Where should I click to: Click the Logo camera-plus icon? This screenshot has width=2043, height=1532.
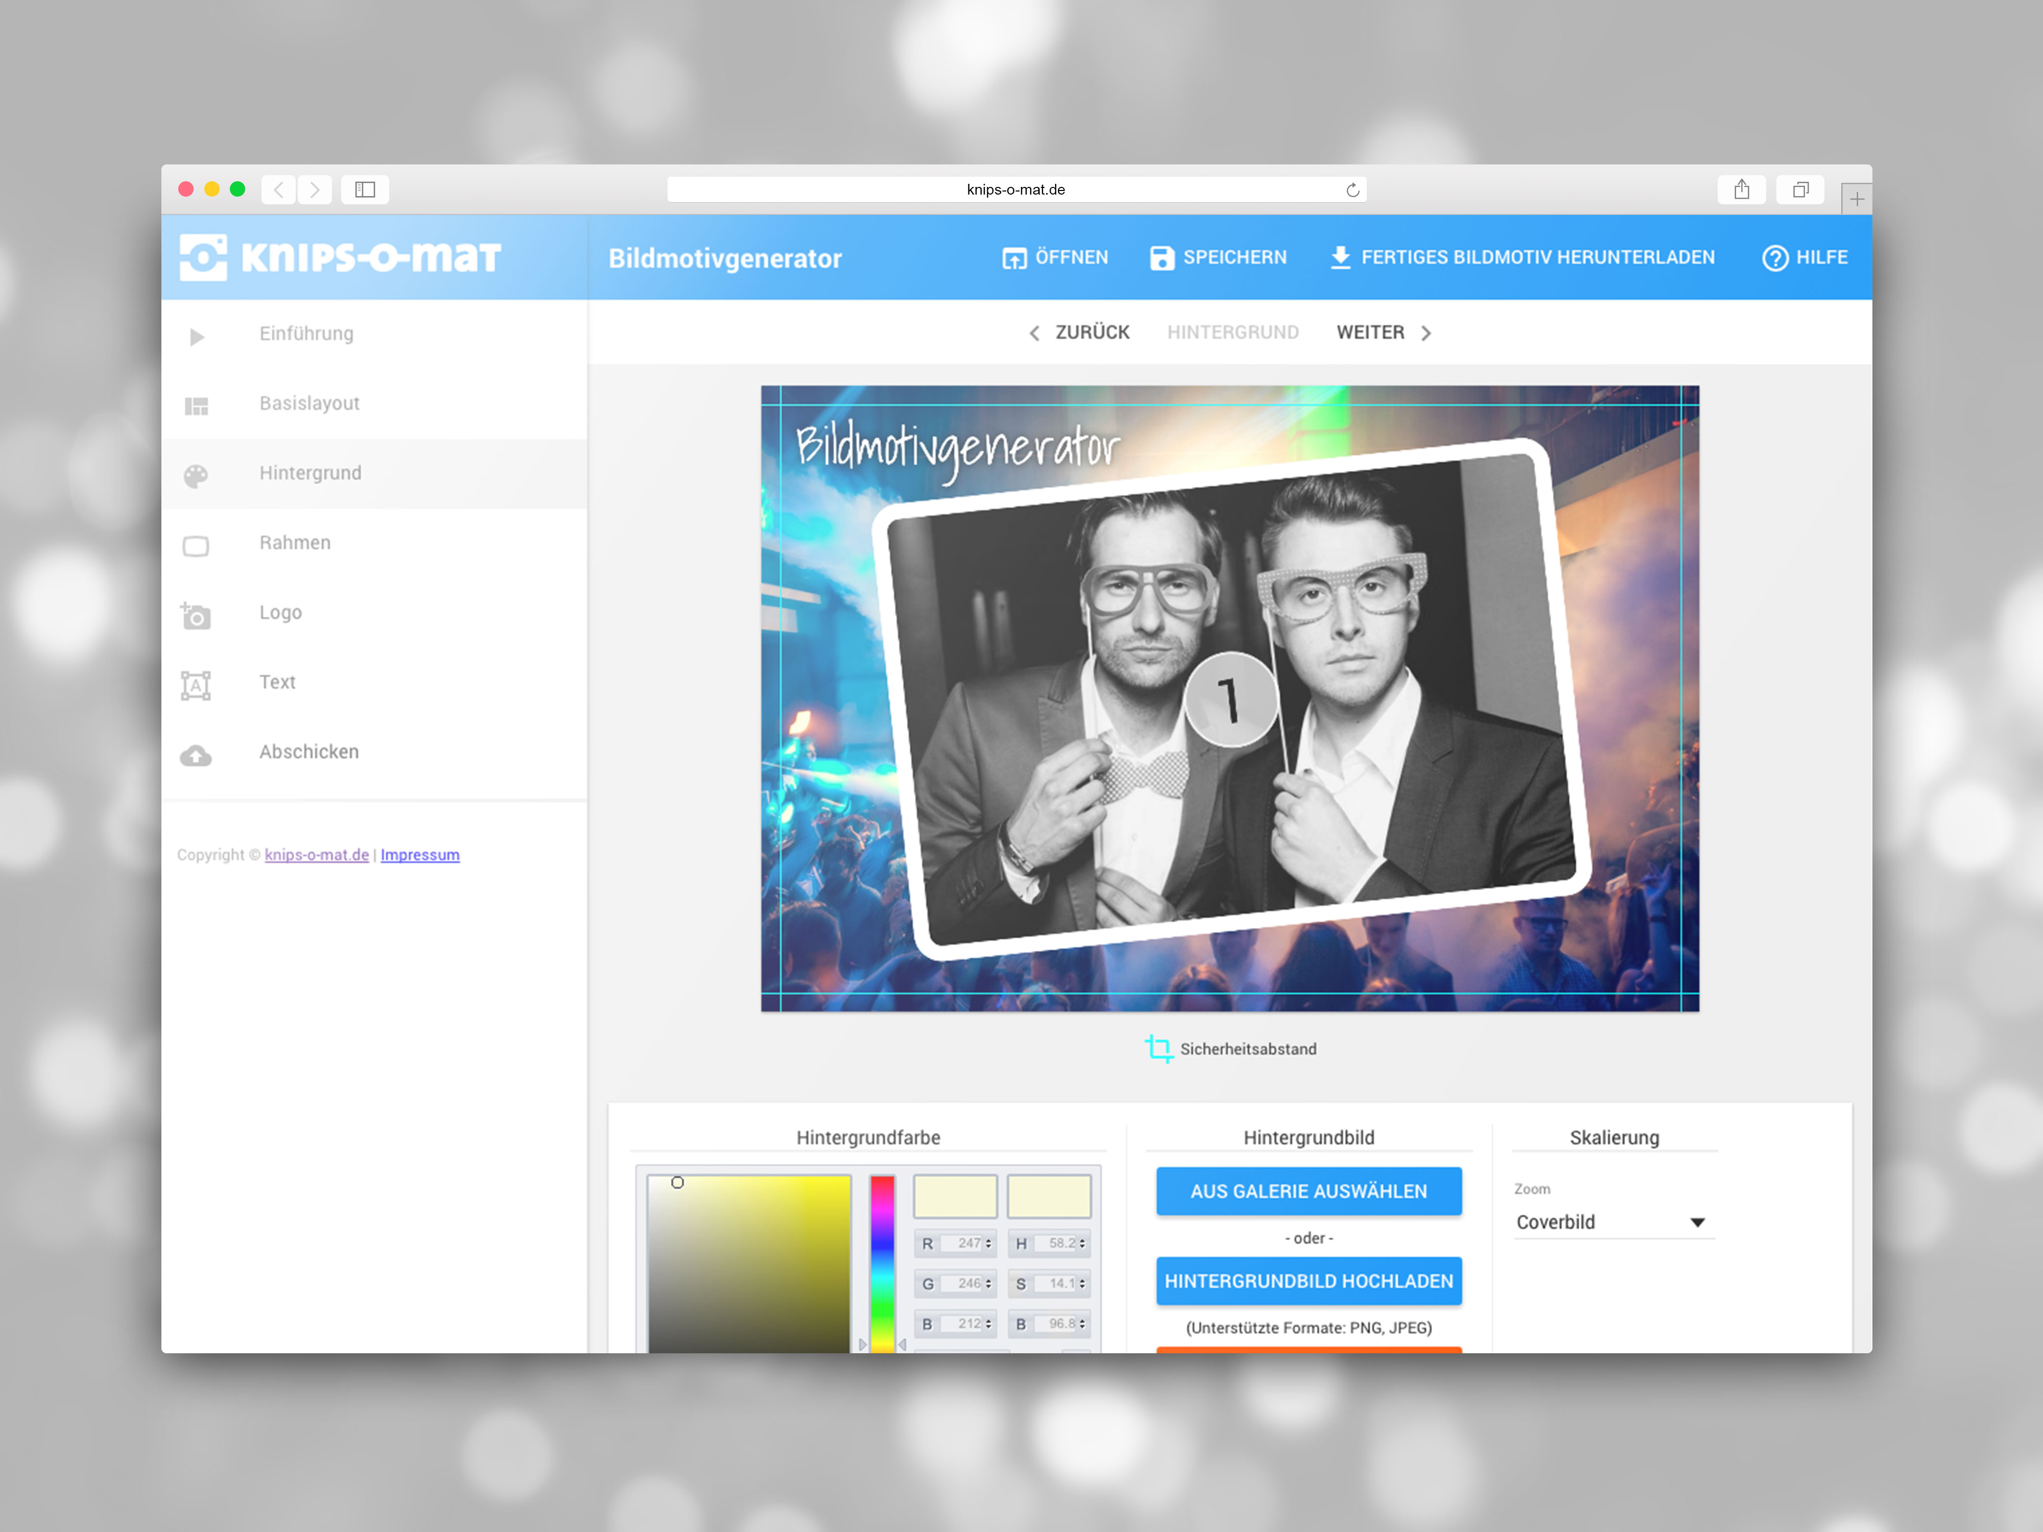tap(196, 616)
